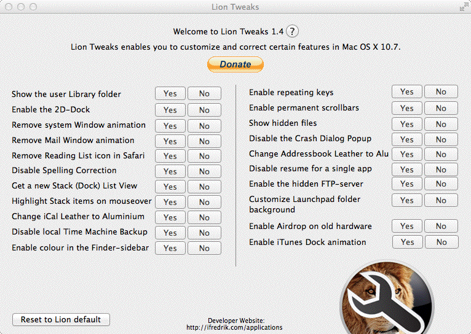Click No for Enable permanent scrollbars

click(441, 108)
